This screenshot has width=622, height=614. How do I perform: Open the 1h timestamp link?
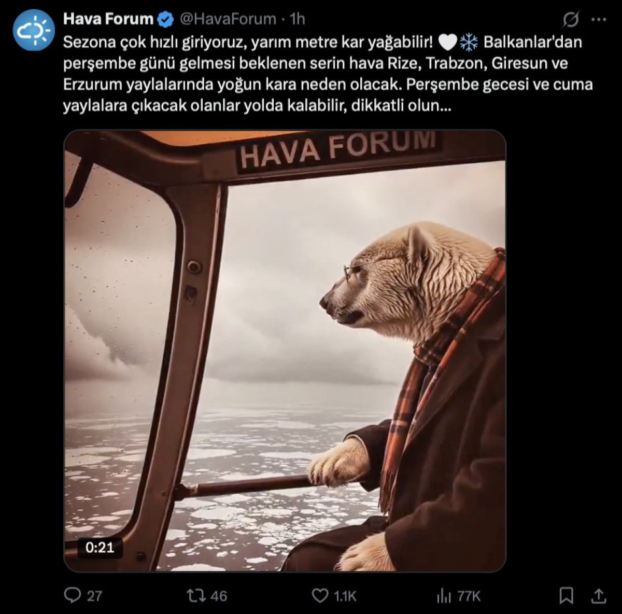(298, 20)
